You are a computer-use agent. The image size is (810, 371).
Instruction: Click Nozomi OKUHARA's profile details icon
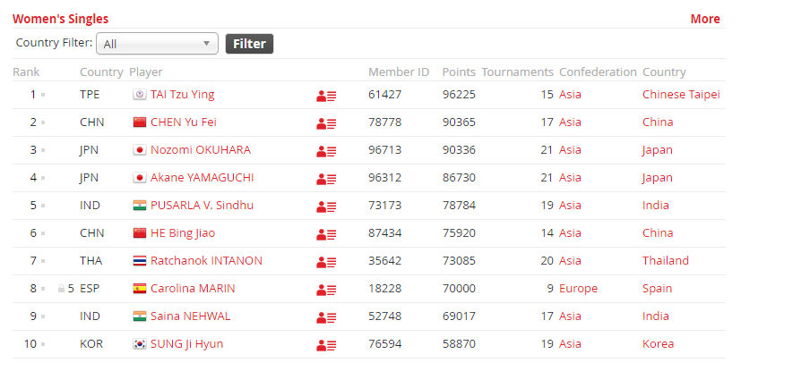pyautogui.click(x=326, y=151)
